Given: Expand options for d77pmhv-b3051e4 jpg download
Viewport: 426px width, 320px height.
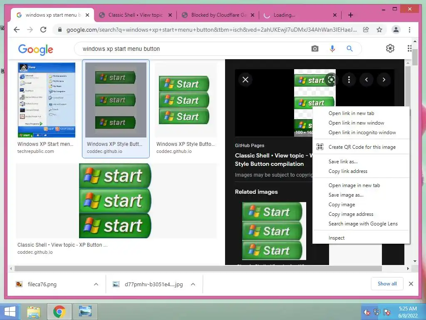Looking at the screenshot, I should pos(193,284).
